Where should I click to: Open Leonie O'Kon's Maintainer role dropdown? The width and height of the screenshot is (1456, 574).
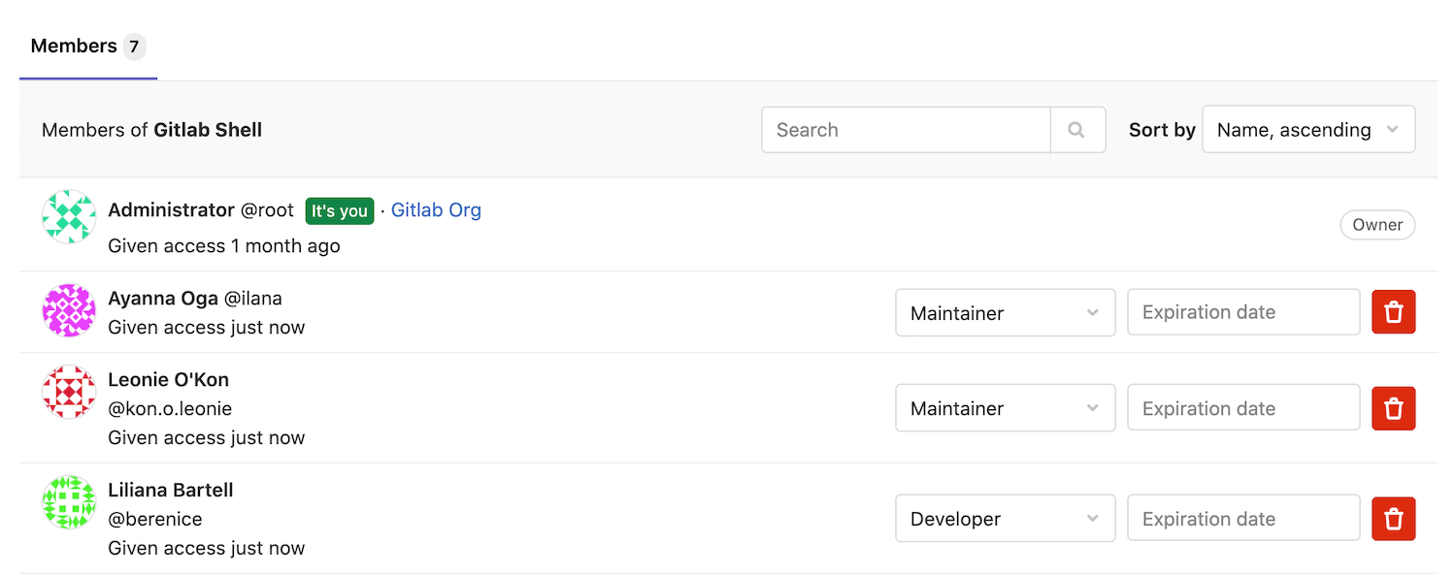click(x=1005, y=409)
